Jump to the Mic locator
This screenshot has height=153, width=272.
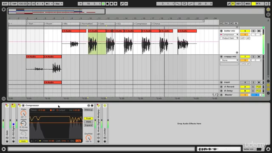click(65, 24)
